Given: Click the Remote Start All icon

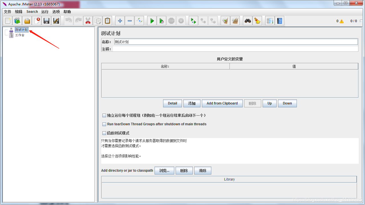Looking at the screenshot, I should 194,21.
